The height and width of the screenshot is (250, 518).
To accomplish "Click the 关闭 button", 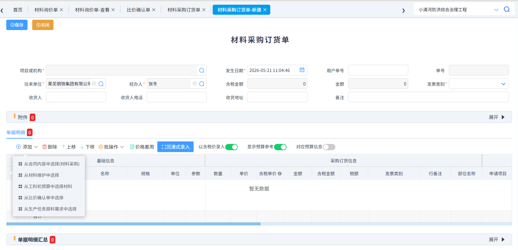I will click(43, 25).
